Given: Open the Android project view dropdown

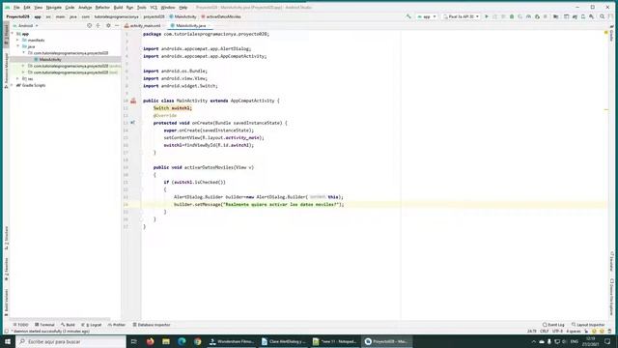Looking at the screenshot, I should (26, 26).
